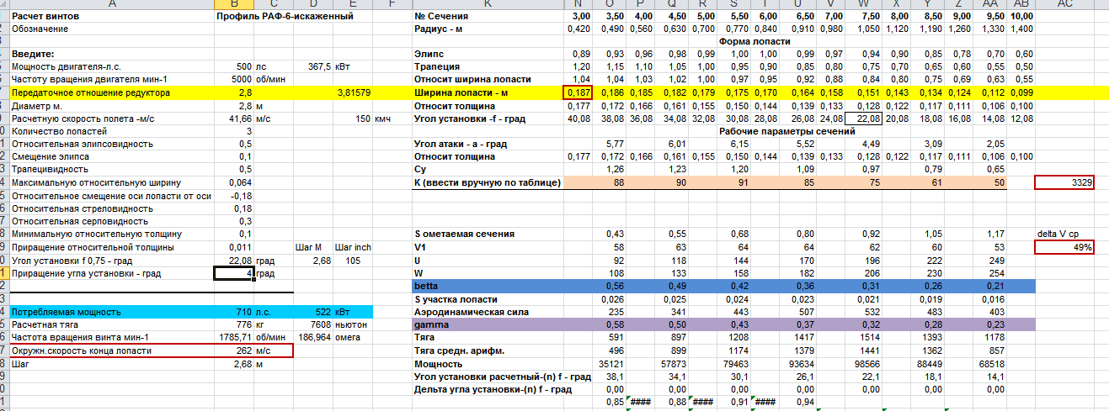This screenshot has height=411, width=1109.
Task: Select the blade tip speed 262 cell
Action: (233, 350)
